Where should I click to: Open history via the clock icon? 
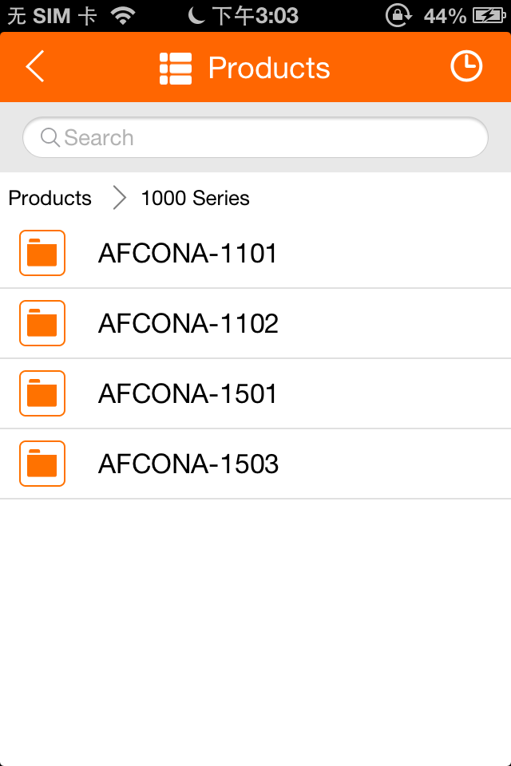point(466,66)
